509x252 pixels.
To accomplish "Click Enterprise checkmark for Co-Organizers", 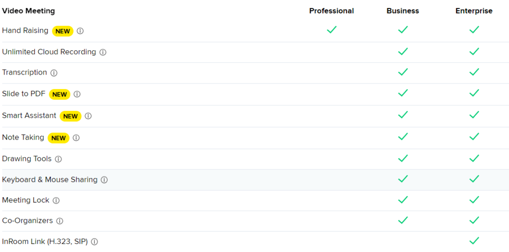I will point(474,220).
